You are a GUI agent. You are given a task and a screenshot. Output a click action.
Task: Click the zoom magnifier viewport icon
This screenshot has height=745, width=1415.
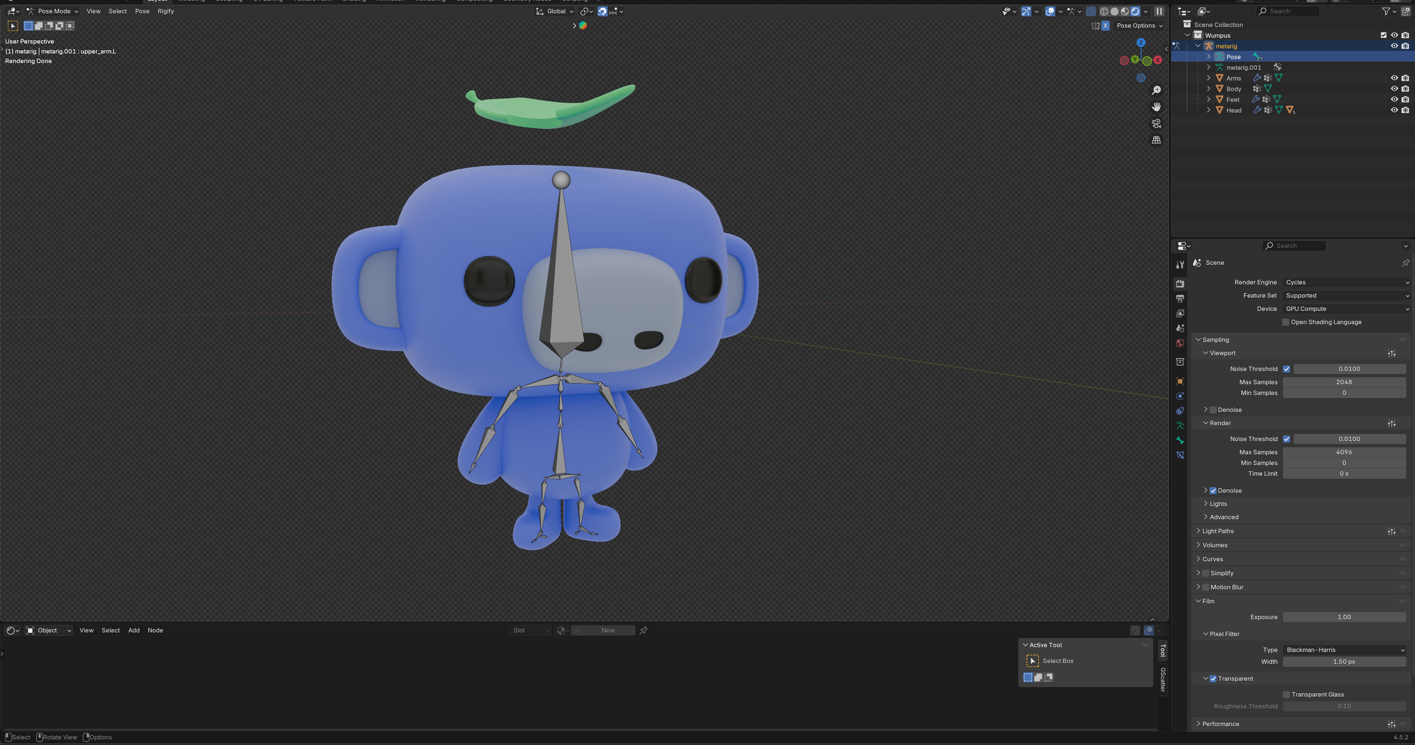click(x=1156, y=91)
